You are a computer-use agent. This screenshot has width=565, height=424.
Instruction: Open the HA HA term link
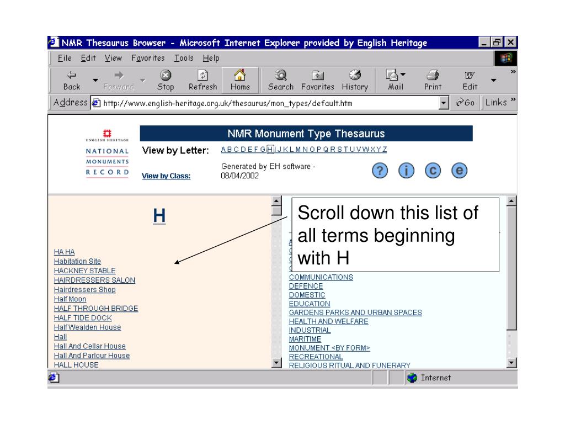pos(64,252)
